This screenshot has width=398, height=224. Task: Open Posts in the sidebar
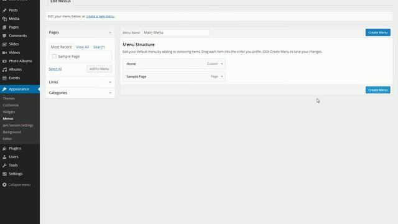[13, 11]
